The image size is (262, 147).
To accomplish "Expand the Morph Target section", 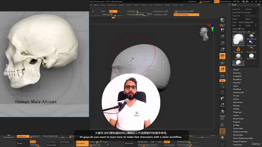I will tap(238, 119).
